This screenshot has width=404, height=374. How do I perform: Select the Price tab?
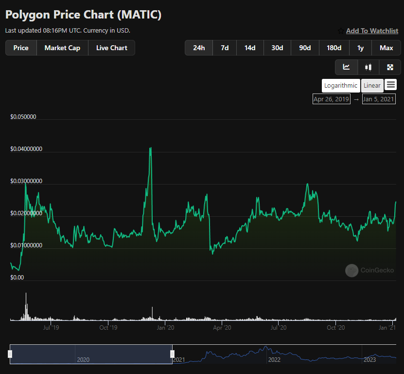coord(21,48)
